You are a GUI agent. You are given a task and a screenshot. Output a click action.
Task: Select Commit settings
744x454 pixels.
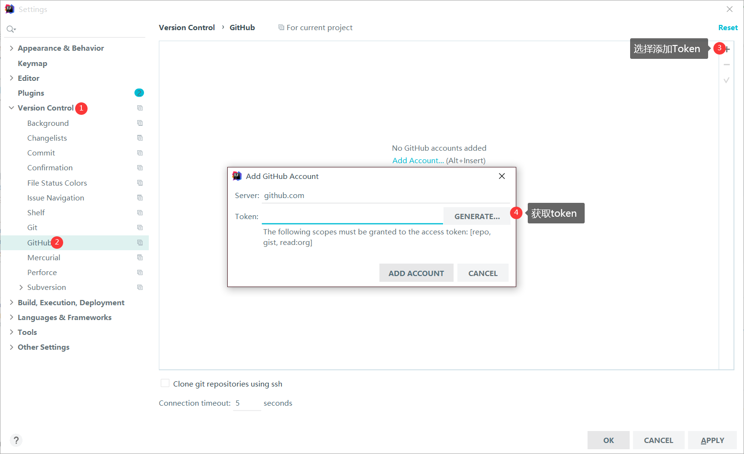point(41,153)
